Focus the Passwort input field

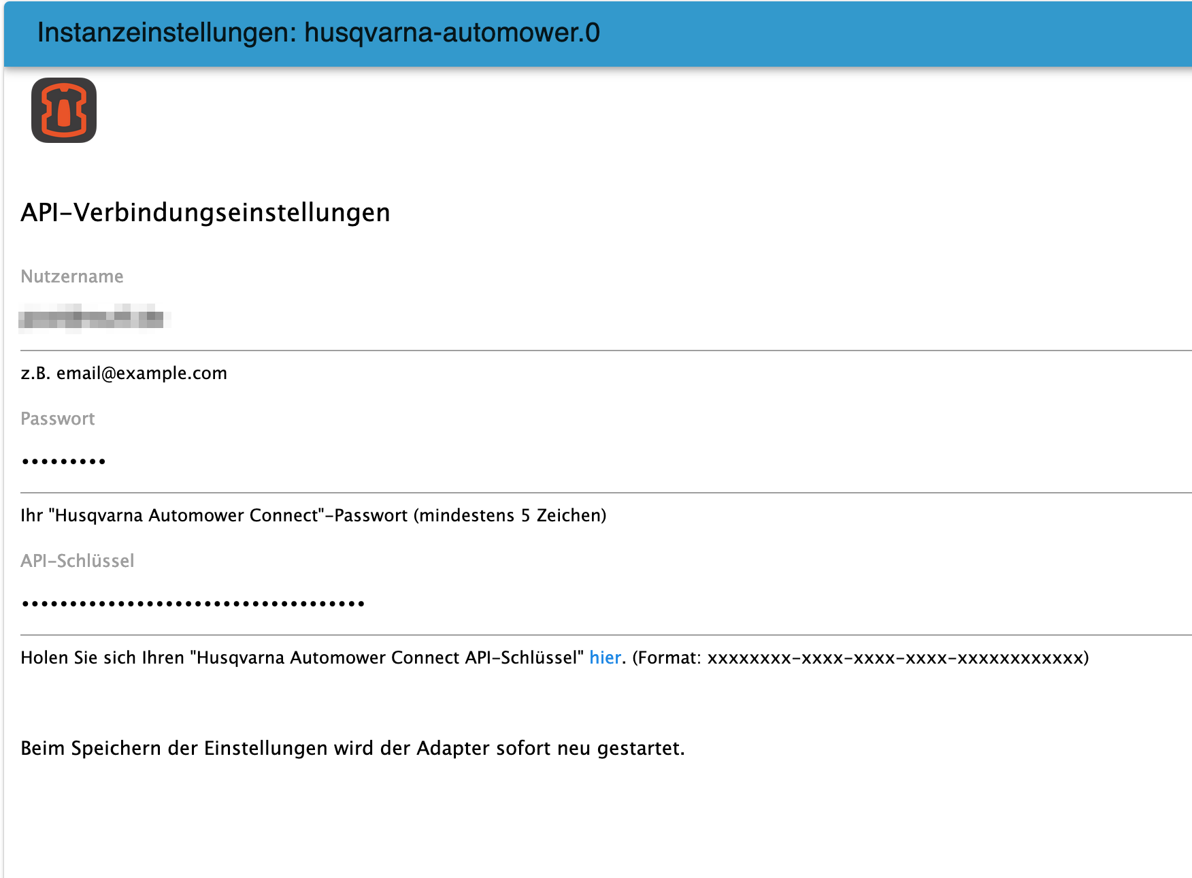click(x=606, y=461)
